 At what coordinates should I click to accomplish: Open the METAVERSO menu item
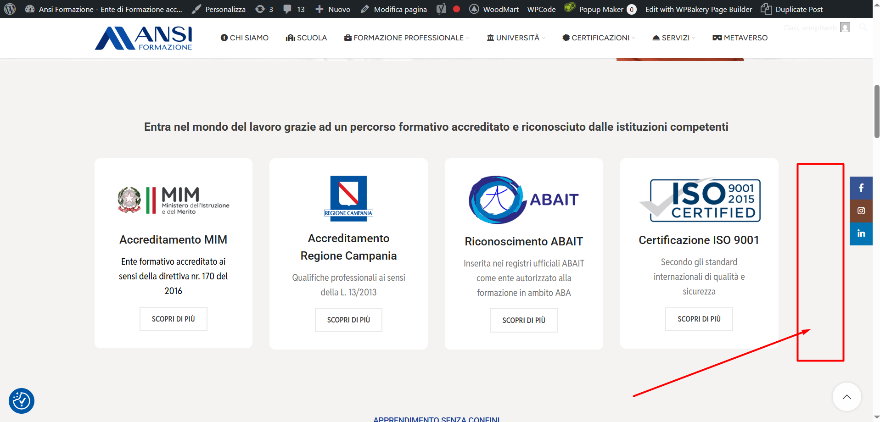[x=740, y=38]
